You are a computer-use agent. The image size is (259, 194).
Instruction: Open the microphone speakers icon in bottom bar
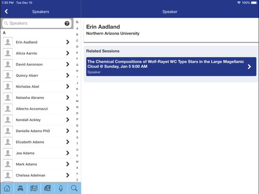61,188
